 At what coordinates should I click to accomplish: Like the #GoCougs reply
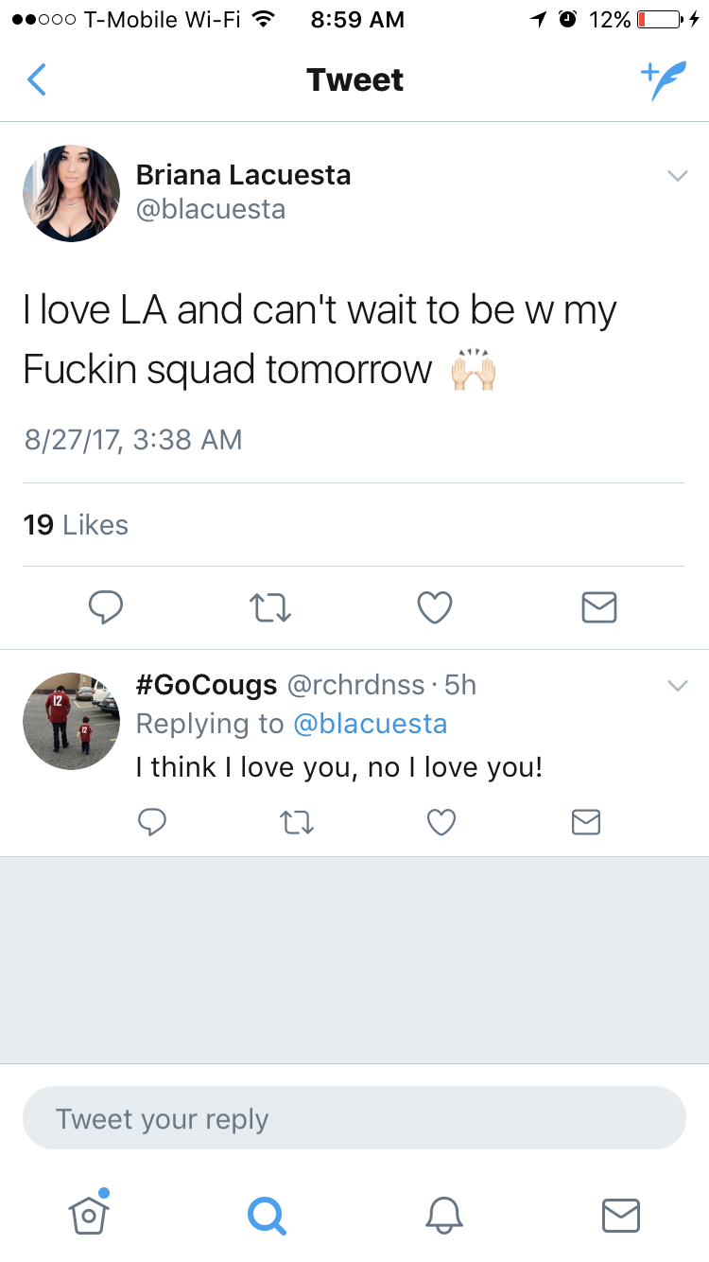click(x=441, y=823)
